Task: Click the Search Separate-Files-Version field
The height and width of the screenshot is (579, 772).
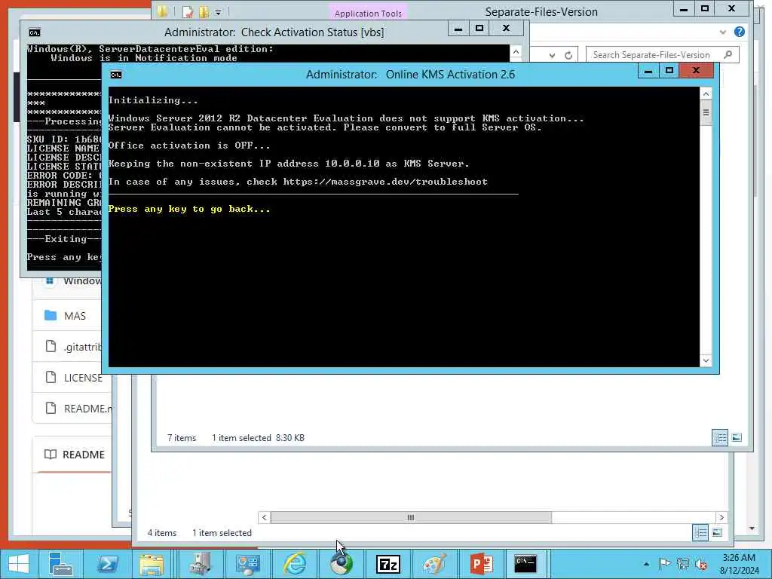Action: point(662,54)
